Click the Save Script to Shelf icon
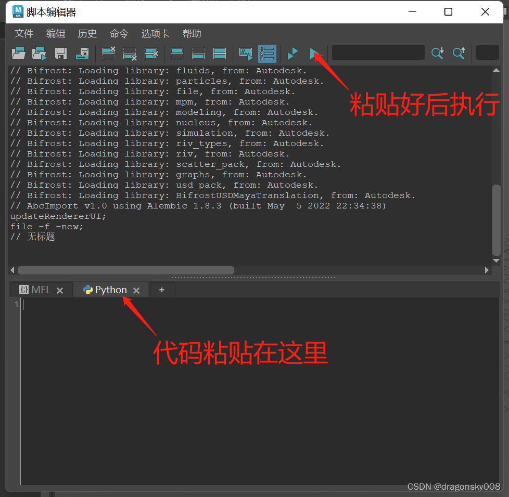 point(82,54)
